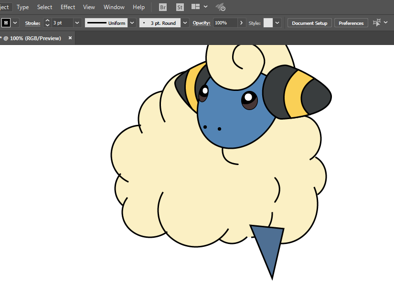The image size is (394, 299).
Task: Open the Type menu
Action: [x=22, y=7]
